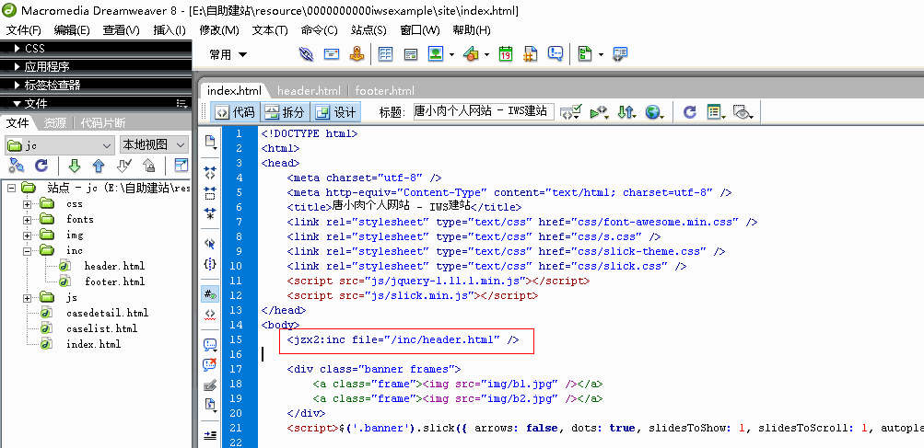Open the 本地视图 view dropdown
924x448 pixels.
pos(154,144)
